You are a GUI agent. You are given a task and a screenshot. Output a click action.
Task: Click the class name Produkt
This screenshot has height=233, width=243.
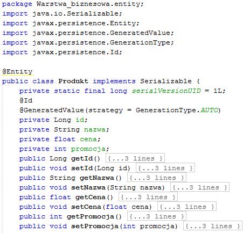pos(73,81)
